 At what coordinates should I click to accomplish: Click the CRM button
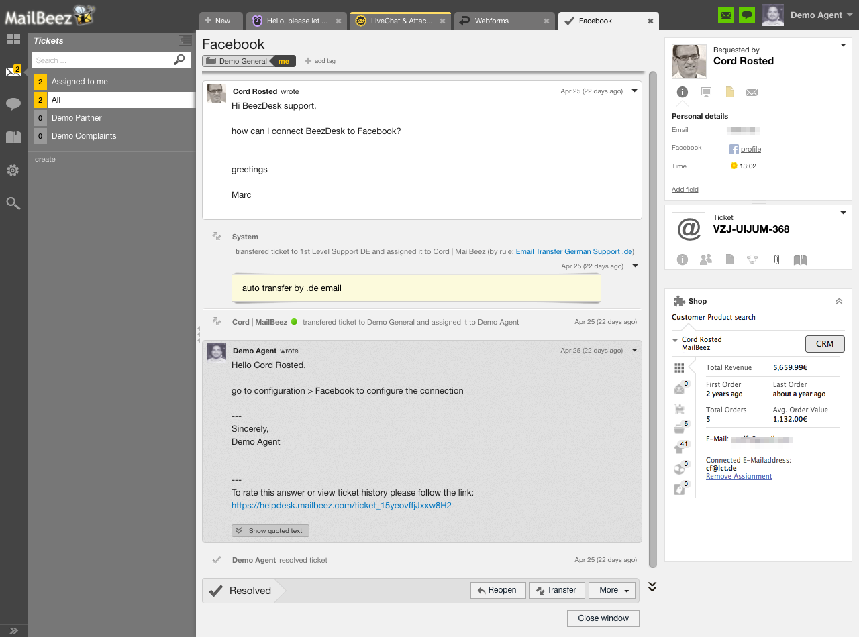click(x=825, y=344)
